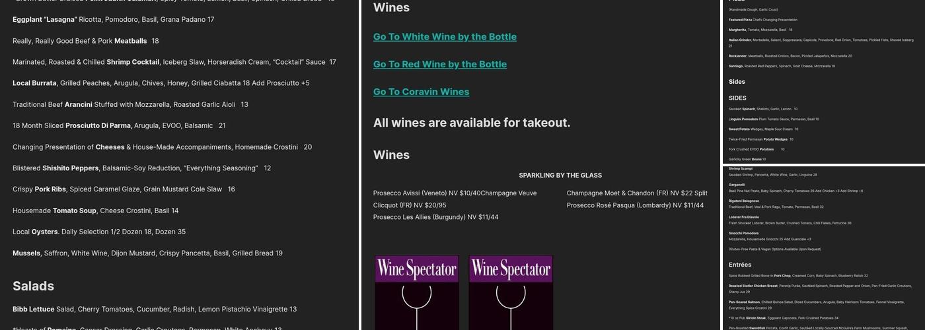The image size is (925, 330).
Task: Select the Local Burrata menu entry
Action: (161, 83)
